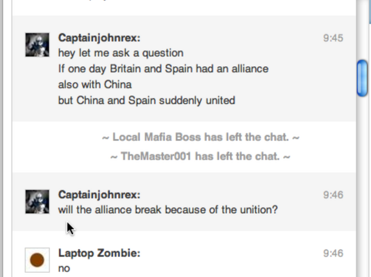Screen dimensions: 371x277
Task: Select the message "hey let me ask a question"
Action: pos(121,53)
